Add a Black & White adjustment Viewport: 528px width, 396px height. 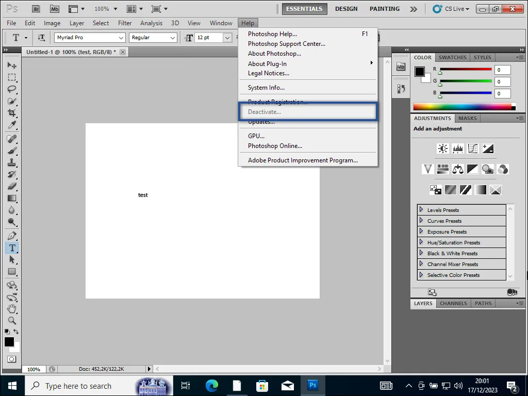473,169
